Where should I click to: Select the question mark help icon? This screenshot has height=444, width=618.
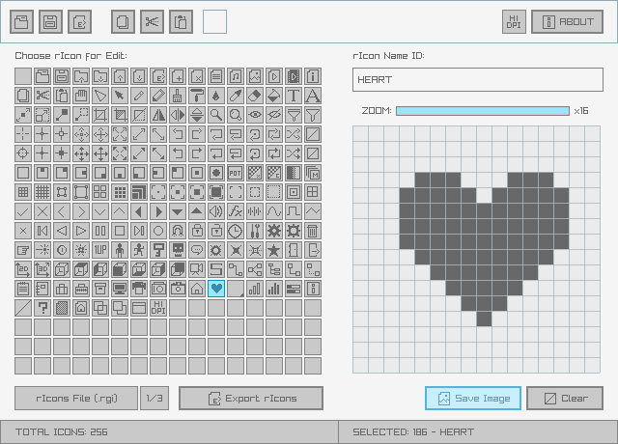click(x=42, y=308)
